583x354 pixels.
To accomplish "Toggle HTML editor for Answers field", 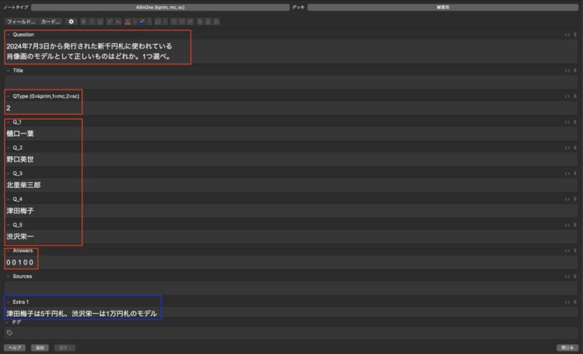I will (567, 251).
